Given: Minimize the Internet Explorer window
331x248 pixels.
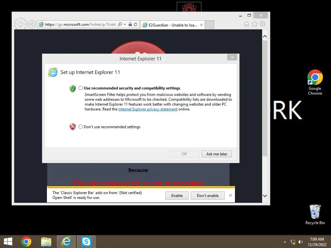Looking at the screenshot, I should coord(240,15).
